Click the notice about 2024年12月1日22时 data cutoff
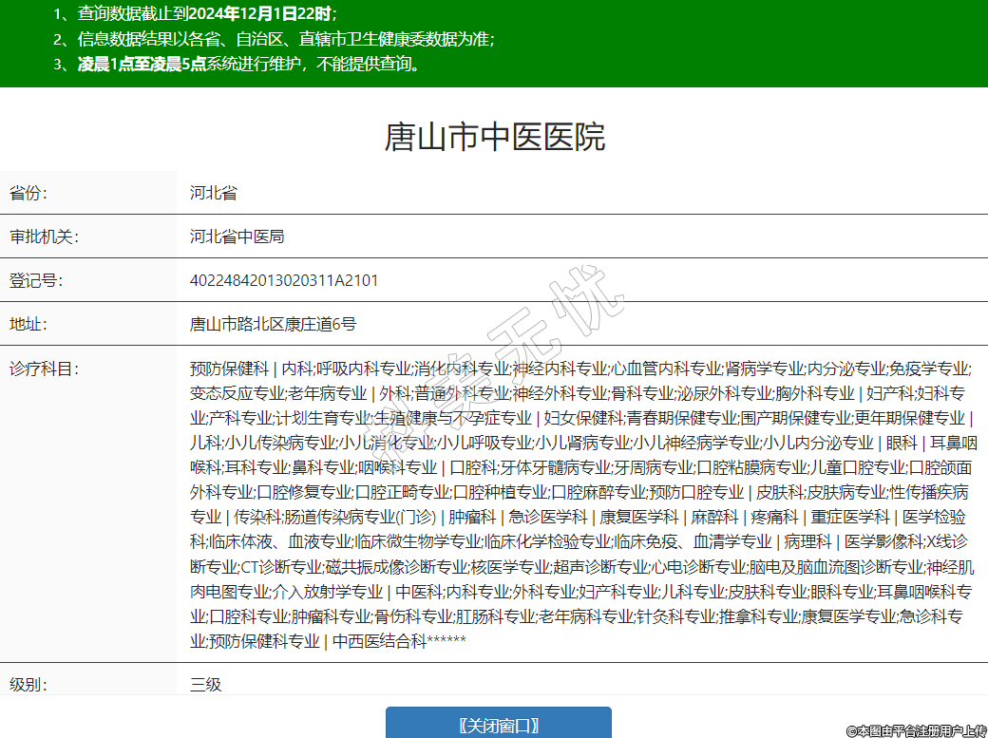The width and height of the screenshot is (988, 738). pos(195,13)
